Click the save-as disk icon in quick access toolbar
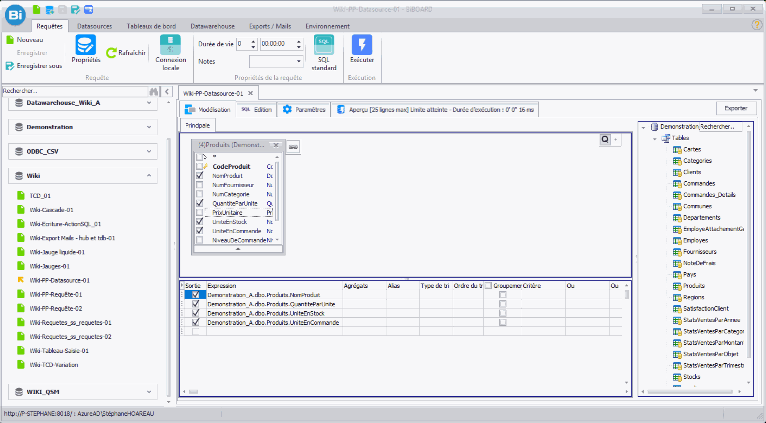Viewport: 766px width, 423px height. [75, 10]
